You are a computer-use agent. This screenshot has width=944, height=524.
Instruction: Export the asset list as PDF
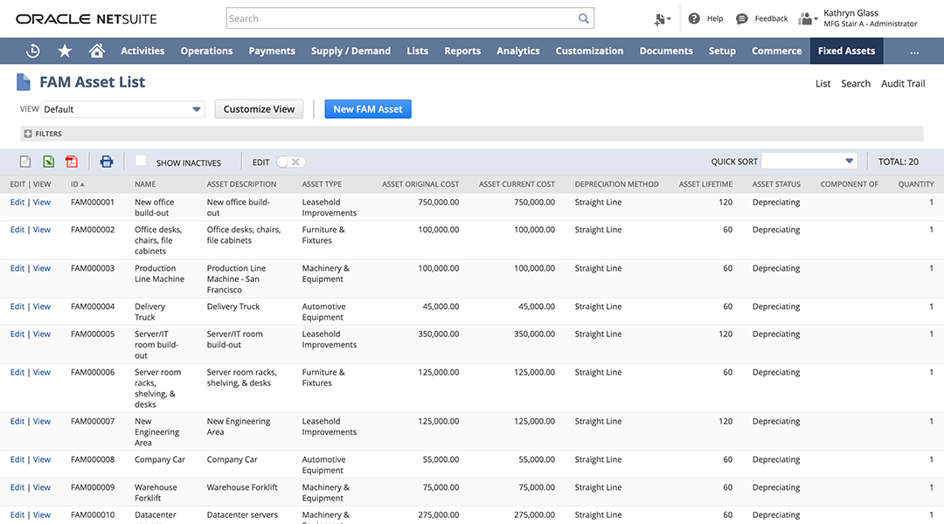[x=72, y=162]
